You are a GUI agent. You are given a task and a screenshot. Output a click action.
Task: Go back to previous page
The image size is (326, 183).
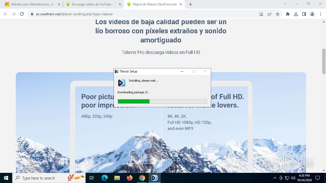tap(6, 14)
